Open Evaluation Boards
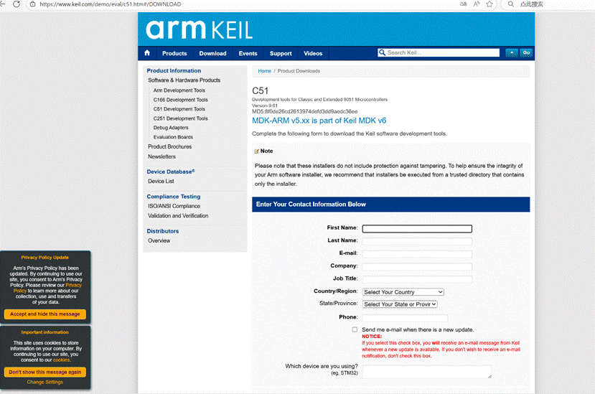 click(173, 137)
